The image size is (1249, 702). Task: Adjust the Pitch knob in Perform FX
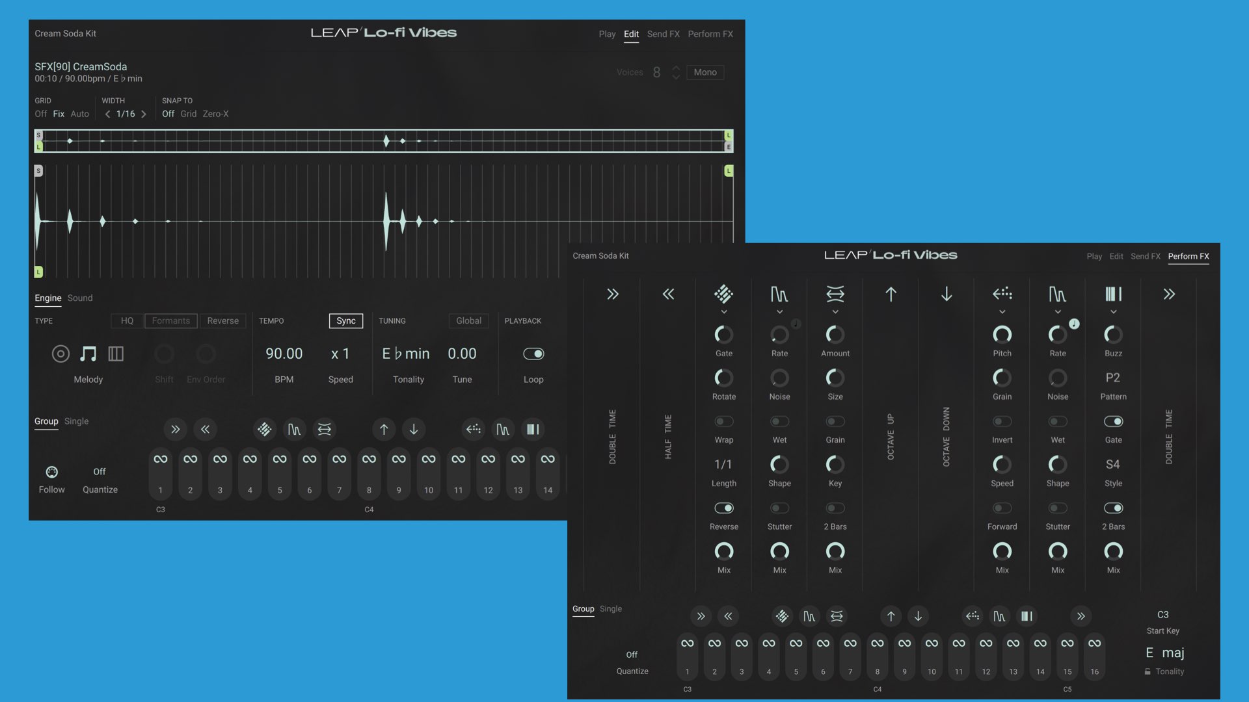pyautogui.click(x=1002, y=335)
